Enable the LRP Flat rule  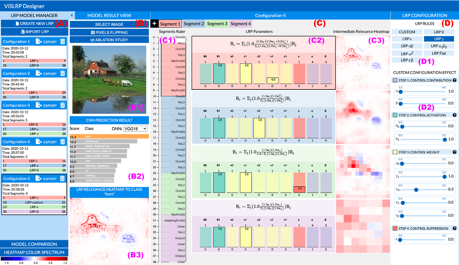439,53
